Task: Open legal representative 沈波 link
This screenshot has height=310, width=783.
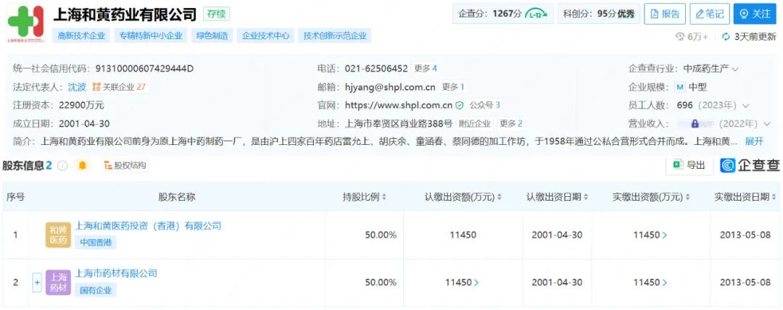Action: [x=77, y=87]
